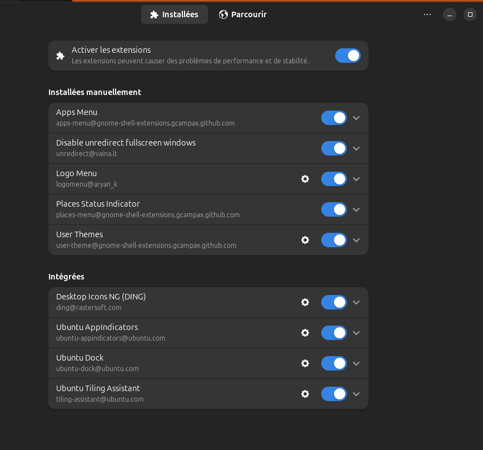This screenshot has width=483, height=450.
Task: Click the puzzle icon beside Activer les extensions
Action: [61, 56]
